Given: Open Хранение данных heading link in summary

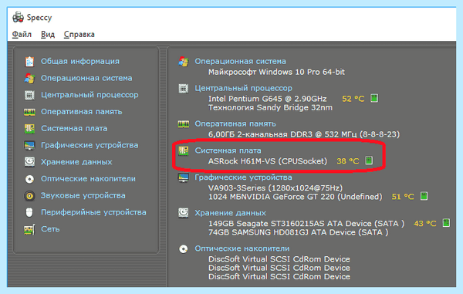Looking at the screenshot, I should tap(230, 213).
